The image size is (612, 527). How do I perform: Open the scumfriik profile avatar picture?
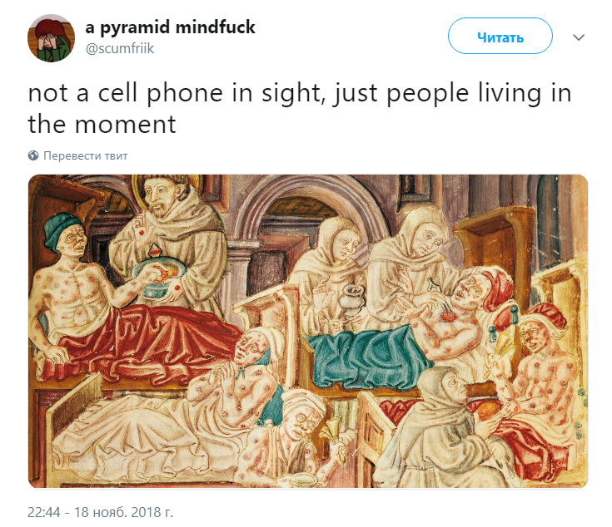[x=51, y=38]
